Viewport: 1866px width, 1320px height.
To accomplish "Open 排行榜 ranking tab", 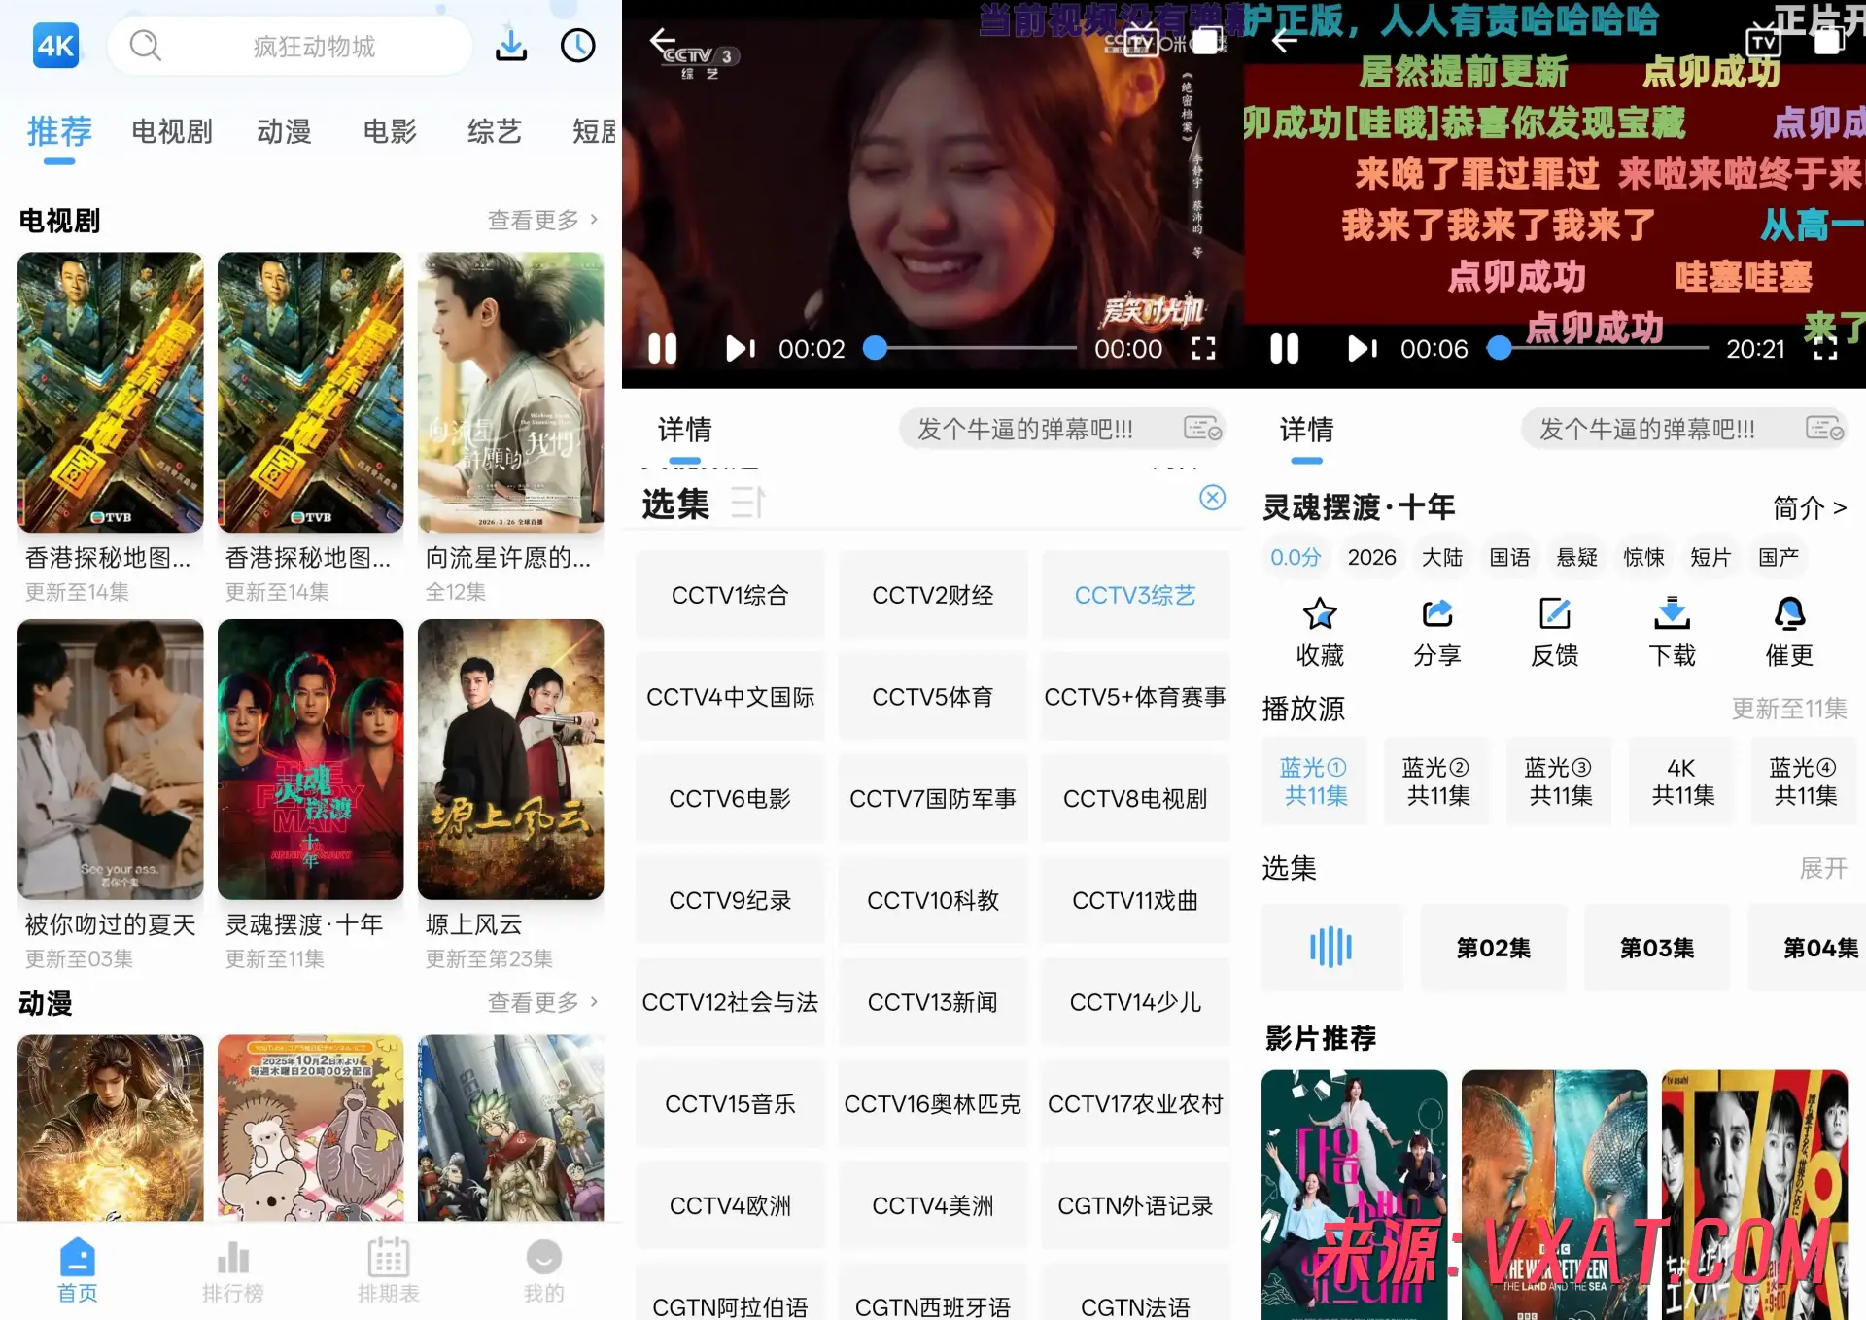I will pos(233,1269).
